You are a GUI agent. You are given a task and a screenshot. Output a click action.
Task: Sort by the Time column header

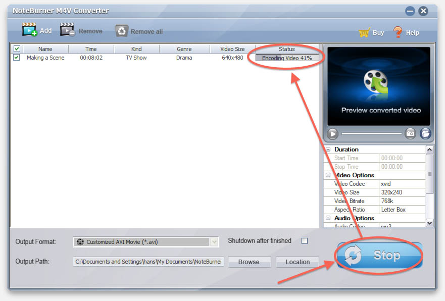(91, 49)
